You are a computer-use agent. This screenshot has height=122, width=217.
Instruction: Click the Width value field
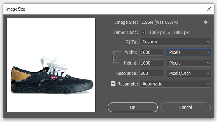pyautogui.click(x=151, y=52)
